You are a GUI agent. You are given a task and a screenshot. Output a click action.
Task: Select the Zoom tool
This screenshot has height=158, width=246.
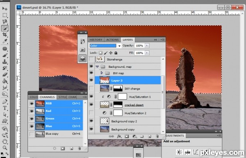pyautogui.click(x=5, y=148)
